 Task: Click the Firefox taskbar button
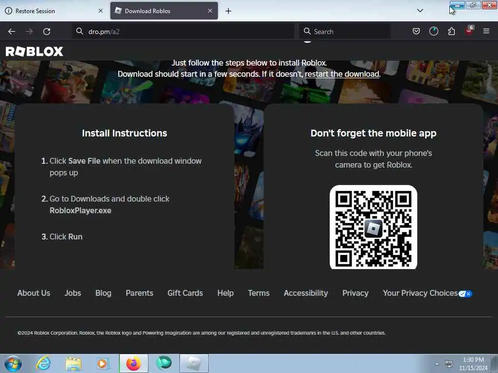(134, 363)
